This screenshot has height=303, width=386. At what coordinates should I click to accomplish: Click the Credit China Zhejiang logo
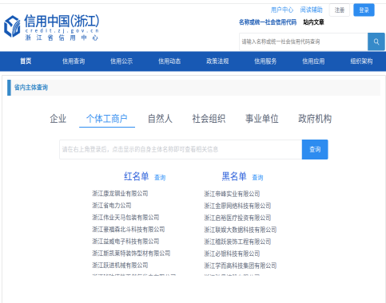click(x=51, y=27)
